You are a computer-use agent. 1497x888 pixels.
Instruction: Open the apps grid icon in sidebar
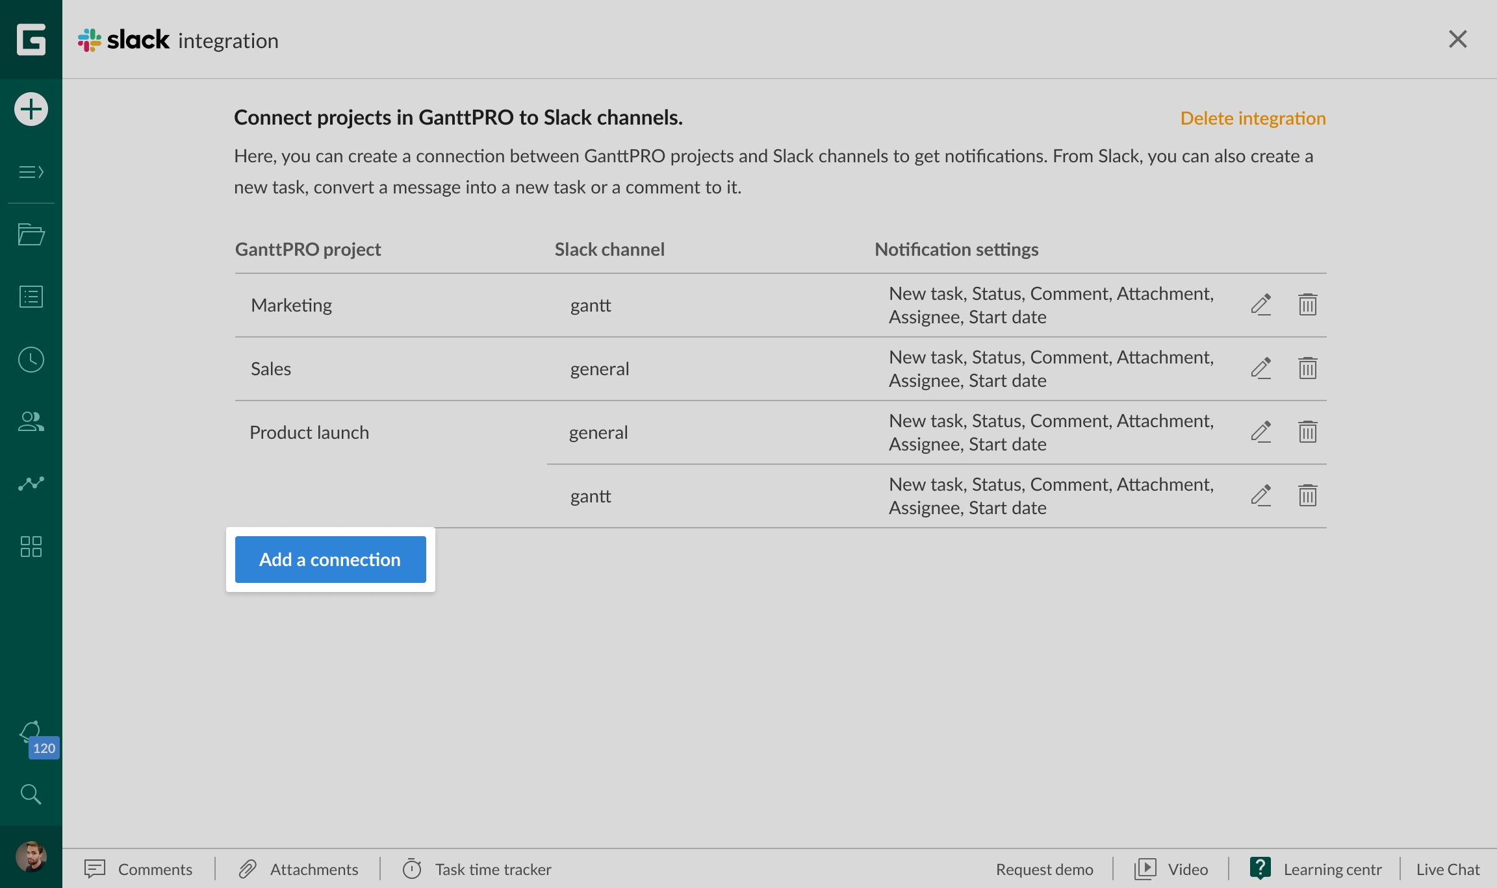point(31,547)
